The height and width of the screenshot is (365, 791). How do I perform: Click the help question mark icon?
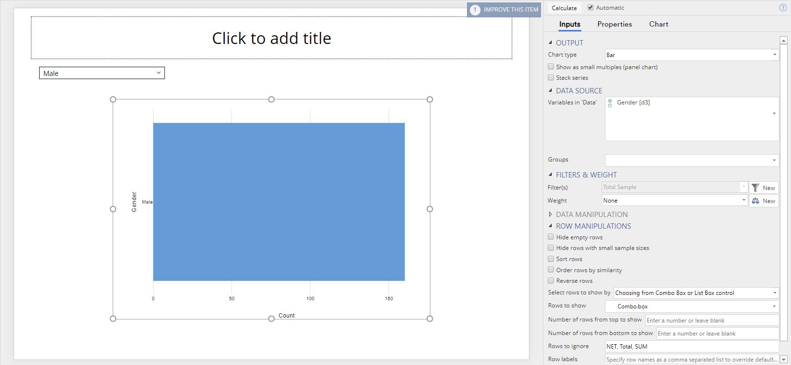click(783, 8)
